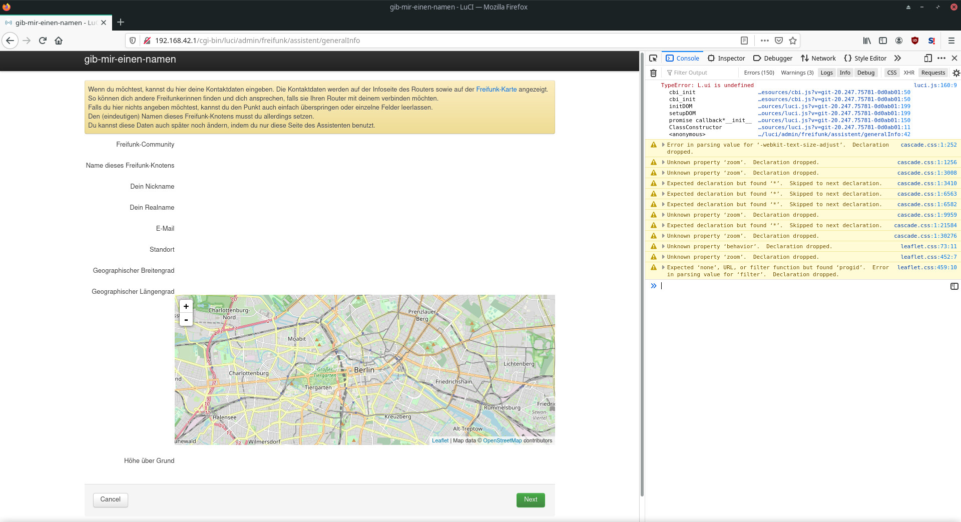The width and height of the screenshot is (961, 522).
Task: Zoom in using the map plus control
Action: 186,306
